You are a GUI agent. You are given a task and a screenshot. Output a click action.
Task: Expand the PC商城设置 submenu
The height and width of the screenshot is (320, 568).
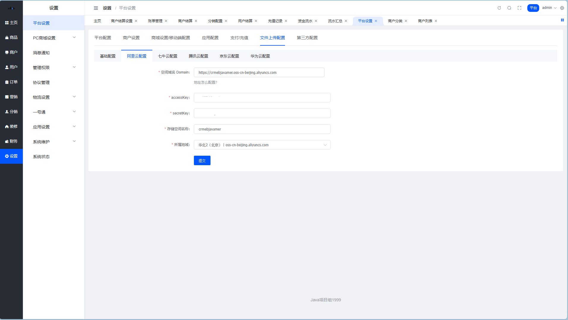[53, 38]
